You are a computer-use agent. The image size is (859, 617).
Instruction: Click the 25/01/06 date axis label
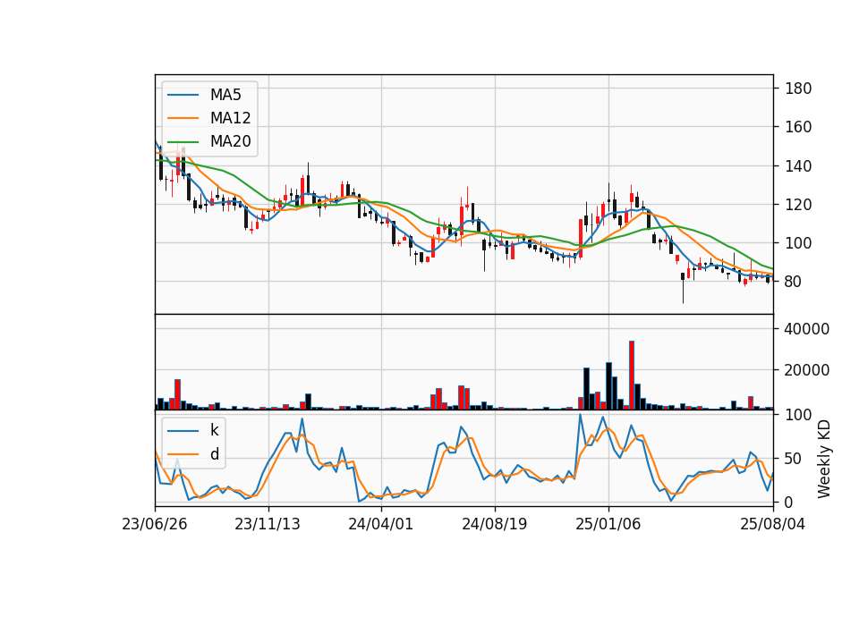point(608,524)
